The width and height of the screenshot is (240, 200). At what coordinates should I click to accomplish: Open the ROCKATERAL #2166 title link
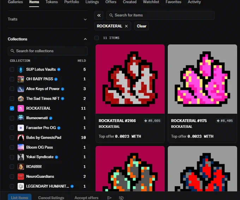(117, 121)
